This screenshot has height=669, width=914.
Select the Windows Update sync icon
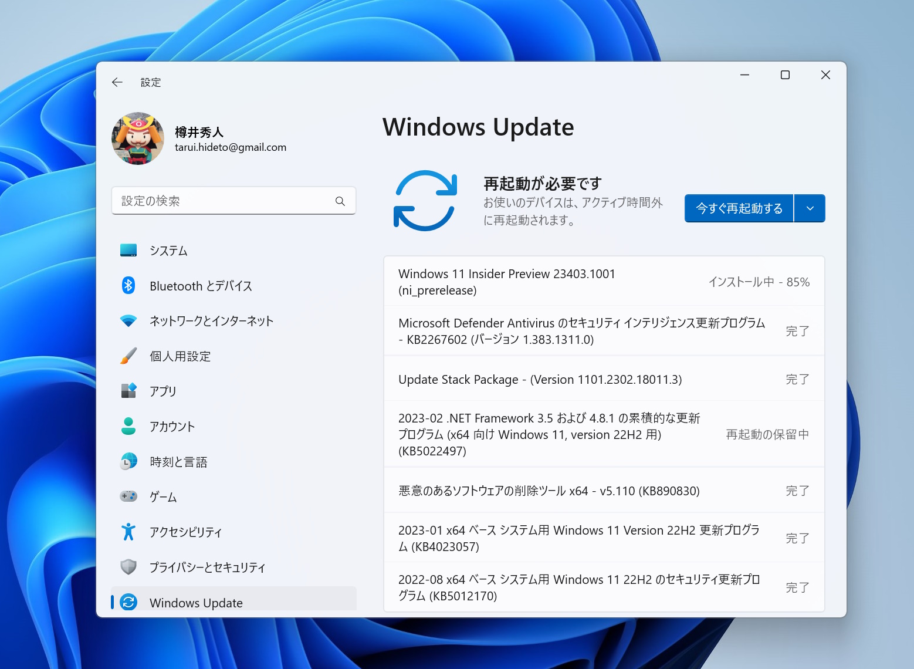[x=128, y=602]
